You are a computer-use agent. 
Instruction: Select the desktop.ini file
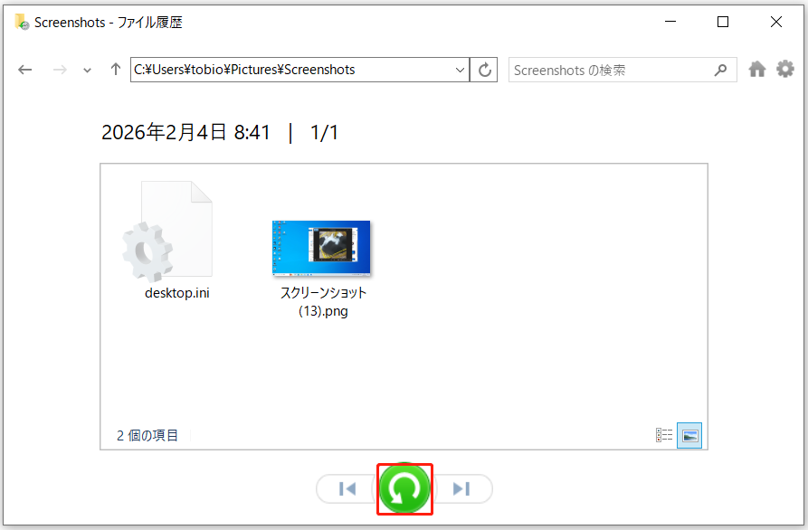click(x=168, y=240)
